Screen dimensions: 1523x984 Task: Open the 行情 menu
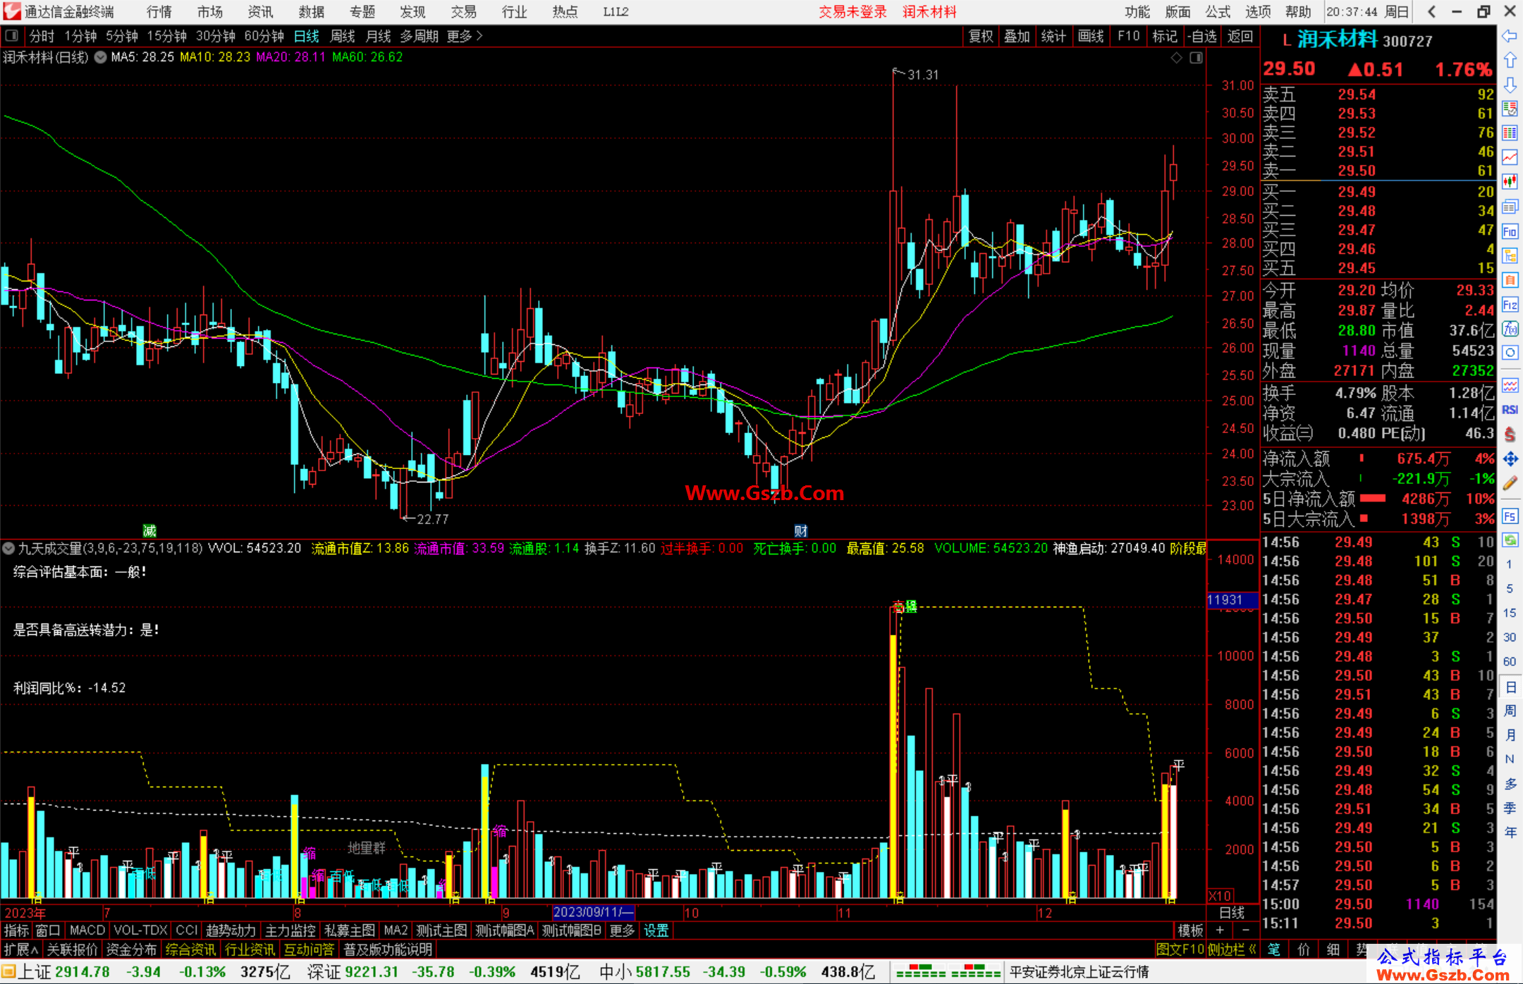159,11
